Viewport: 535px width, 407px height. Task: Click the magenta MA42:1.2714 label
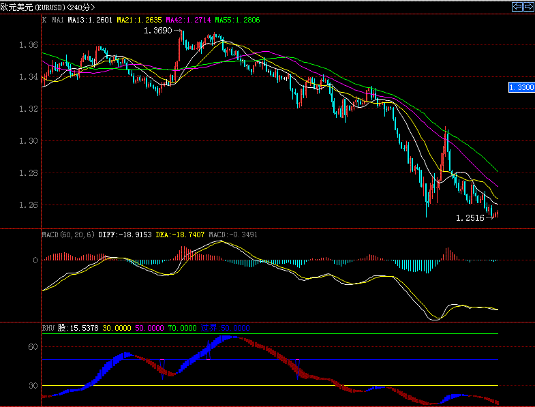pyautogui.click(x=188, y=20)
